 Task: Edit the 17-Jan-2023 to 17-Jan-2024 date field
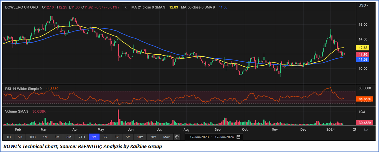[x=214, y=137]
